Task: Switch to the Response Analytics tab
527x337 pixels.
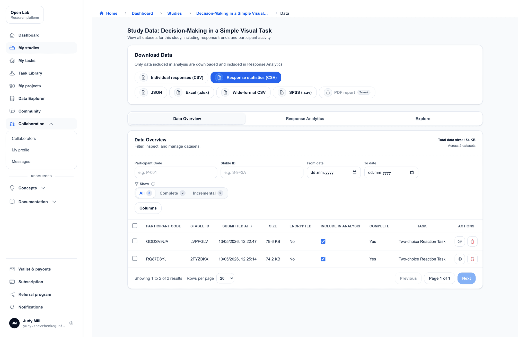Action: click(x=305, y=119)
